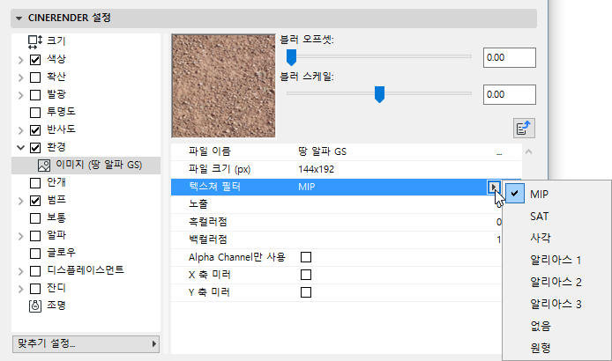The image size is (612, 361).
Task: Select the 파일 크기 (px) row
Action: pyautogui.click(x=347, y=170)
